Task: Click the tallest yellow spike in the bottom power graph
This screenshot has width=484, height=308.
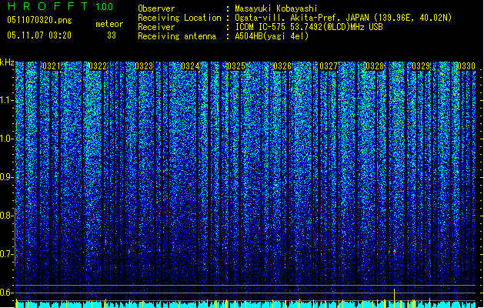Action: point(394,298)
